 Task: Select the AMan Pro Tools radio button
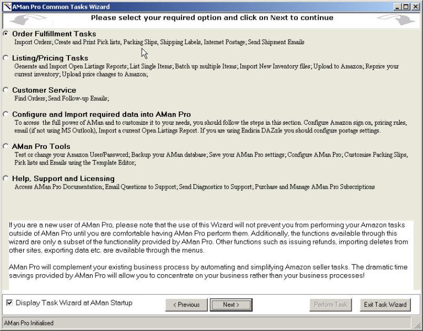click(x=6, y=146)
